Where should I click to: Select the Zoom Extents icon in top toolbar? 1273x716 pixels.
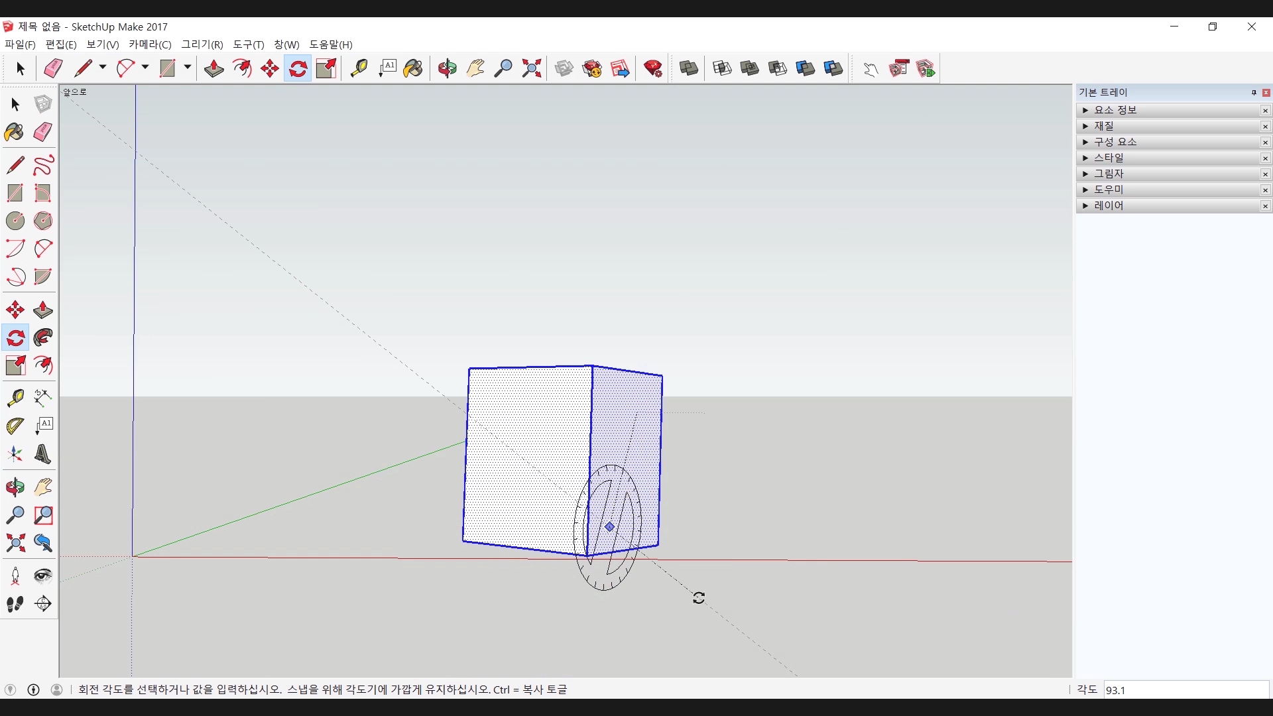[532, 68]
